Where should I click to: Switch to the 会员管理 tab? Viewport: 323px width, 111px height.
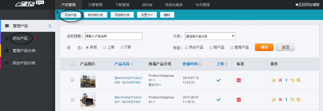click(203, 5)
